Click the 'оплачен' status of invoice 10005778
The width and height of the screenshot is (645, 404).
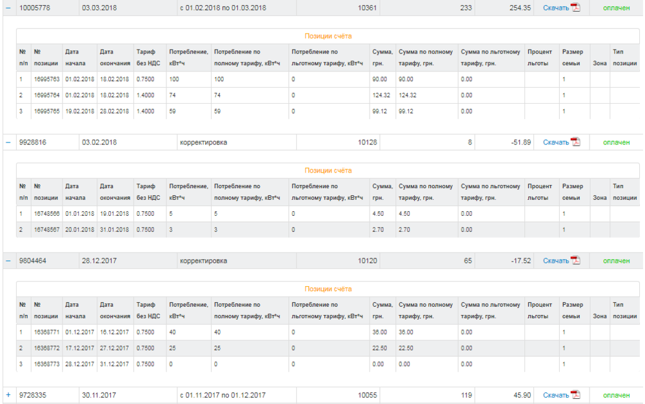[x=616, y=8]
